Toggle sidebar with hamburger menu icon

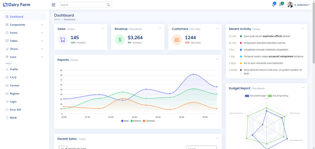(x=54, y=5)
